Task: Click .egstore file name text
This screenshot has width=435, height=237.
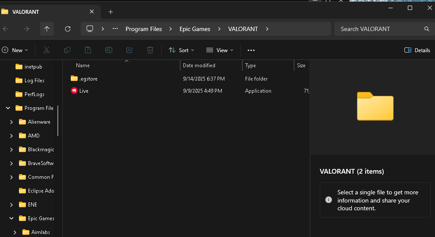Action: [88, 78]
